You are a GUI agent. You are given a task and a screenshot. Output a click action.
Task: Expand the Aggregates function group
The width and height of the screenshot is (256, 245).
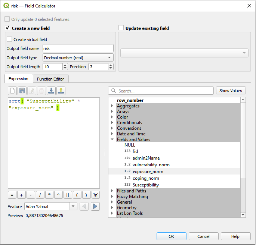pos(112,106)
